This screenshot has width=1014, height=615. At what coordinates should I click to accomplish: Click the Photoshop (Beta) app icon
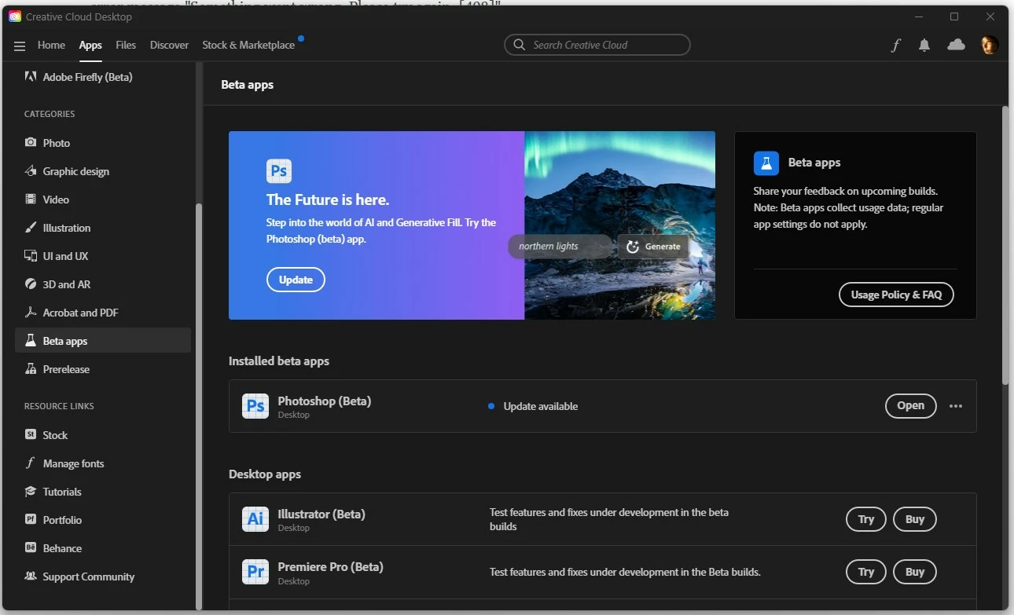tap(255, 406)
